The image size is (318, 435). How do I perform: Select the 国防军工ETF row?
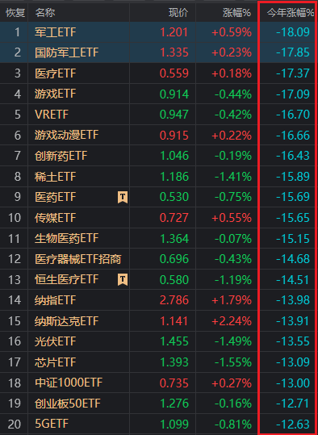coord(159,52)
